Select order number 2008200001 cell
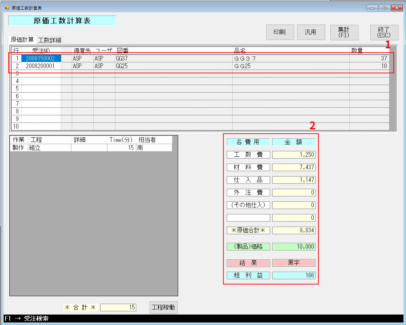 pyautogui.click(x=41, y=66)
